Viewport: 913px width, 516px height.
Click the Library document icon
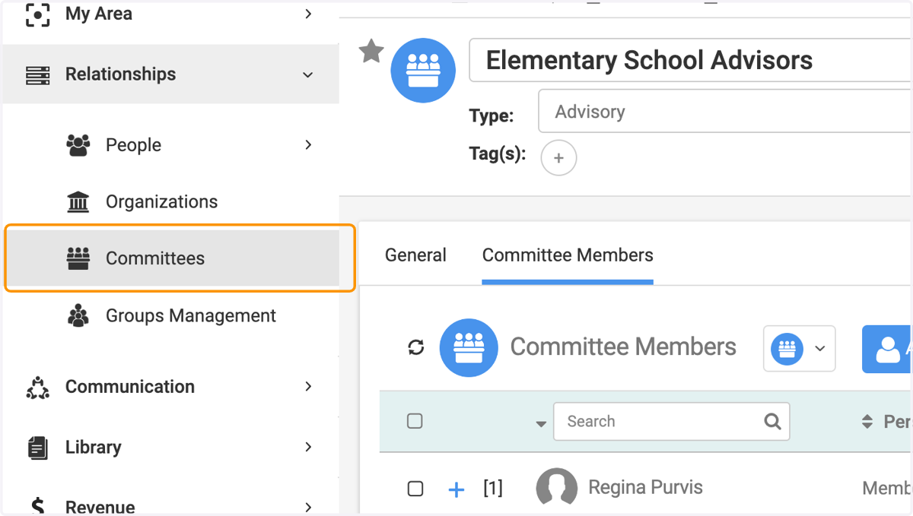tap(37, 448)
